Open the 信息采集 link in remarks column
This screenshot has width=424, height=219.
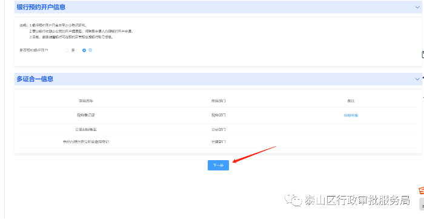coord(351,115)
